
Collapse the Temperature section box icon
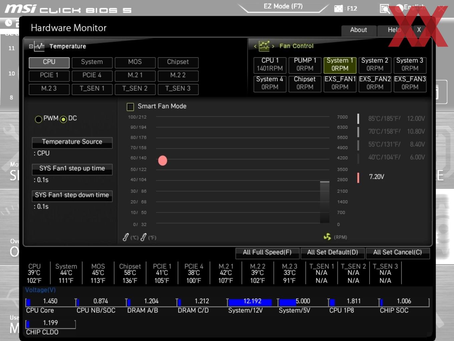[31, 46]
